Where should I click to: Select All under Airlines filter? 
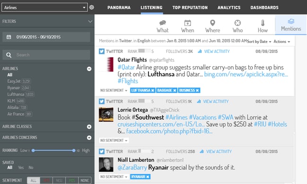point(10,75)
